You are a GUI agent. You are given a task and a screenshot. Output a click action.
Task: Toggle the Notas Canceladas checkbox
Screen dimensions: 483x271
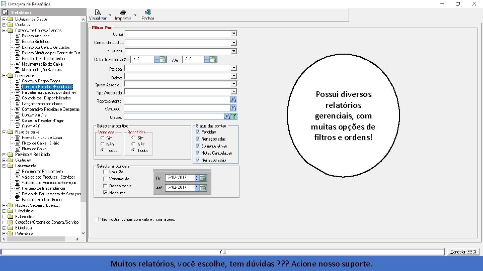(x=198, y=153)
